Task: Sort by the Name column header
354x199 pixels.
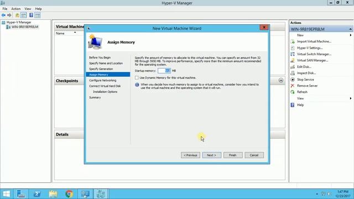Action: [x=60, y=33]
